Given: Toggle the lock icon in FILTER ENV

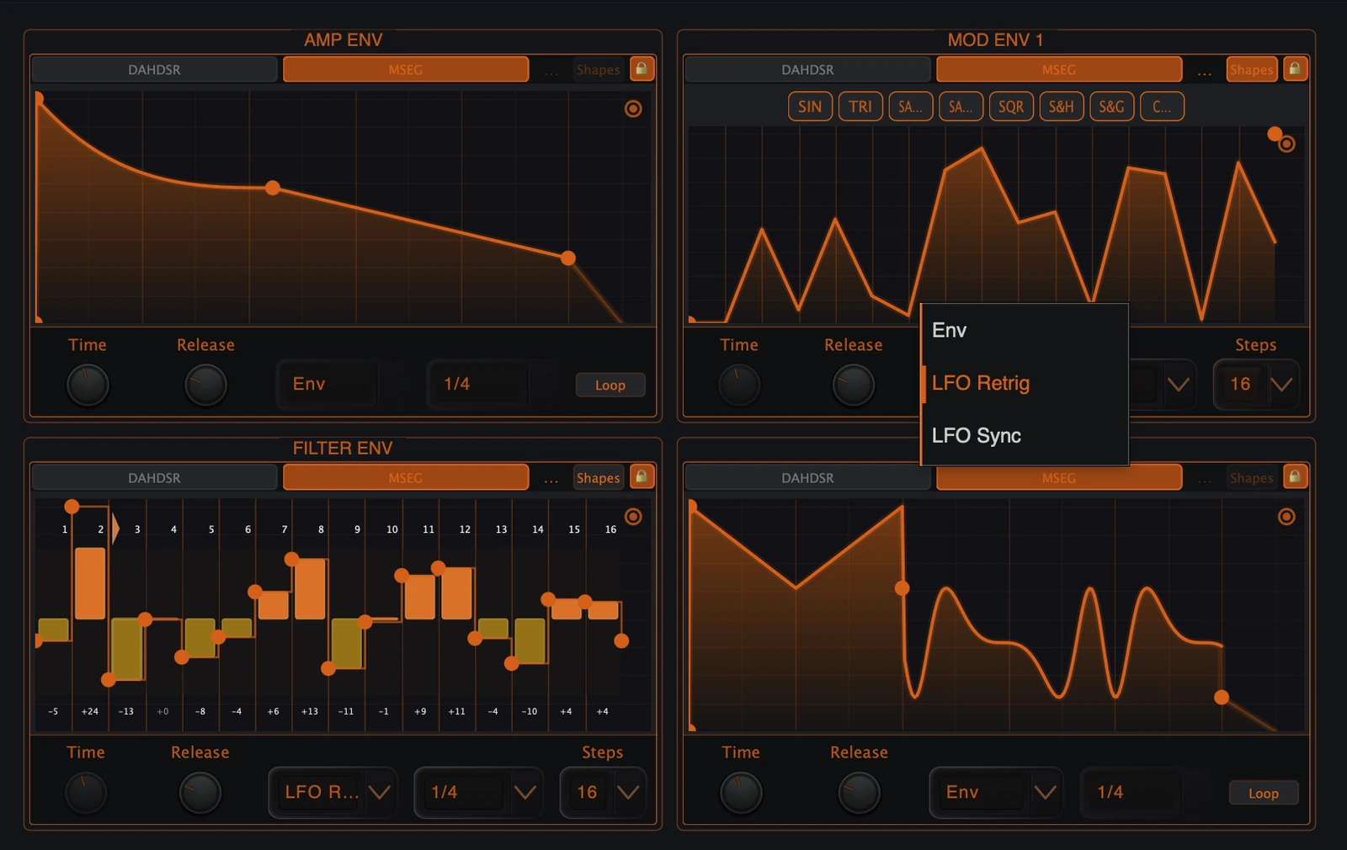Looking at the screenshot, I should pyautogui.click(x=642, y=477).
